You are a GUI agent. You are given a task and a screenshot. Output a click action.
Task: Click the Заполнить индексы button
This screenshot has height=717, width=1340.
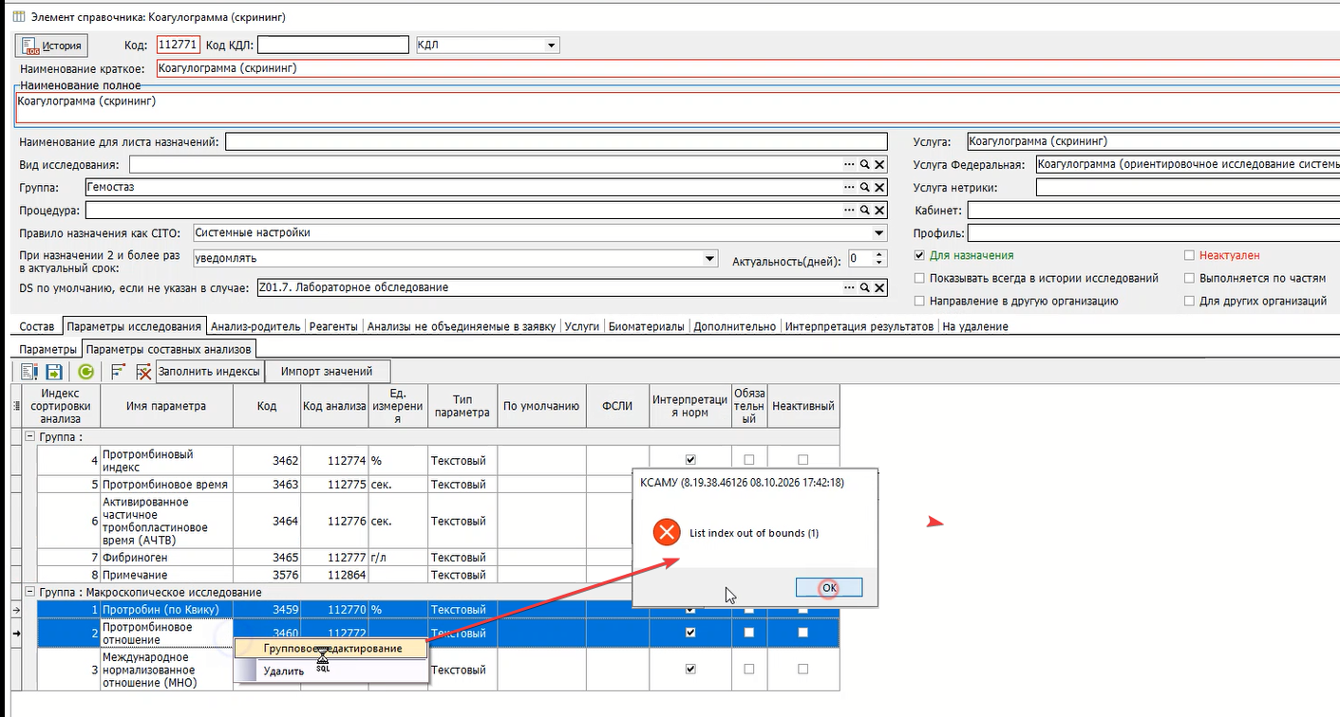[x=209, y=372]
